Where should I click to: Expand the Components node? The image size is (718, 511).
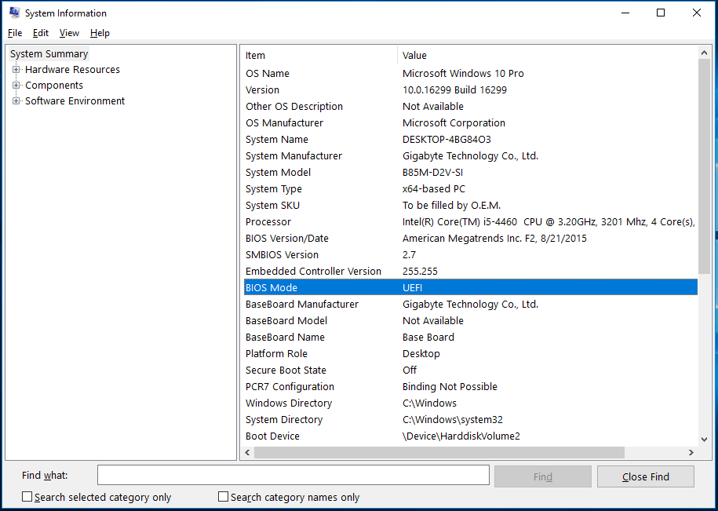(x=16, y=85)
